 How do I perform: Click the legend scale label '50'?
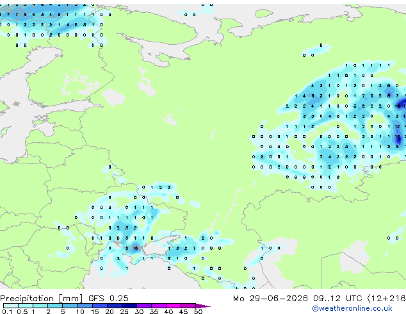[x=199, y=311]
